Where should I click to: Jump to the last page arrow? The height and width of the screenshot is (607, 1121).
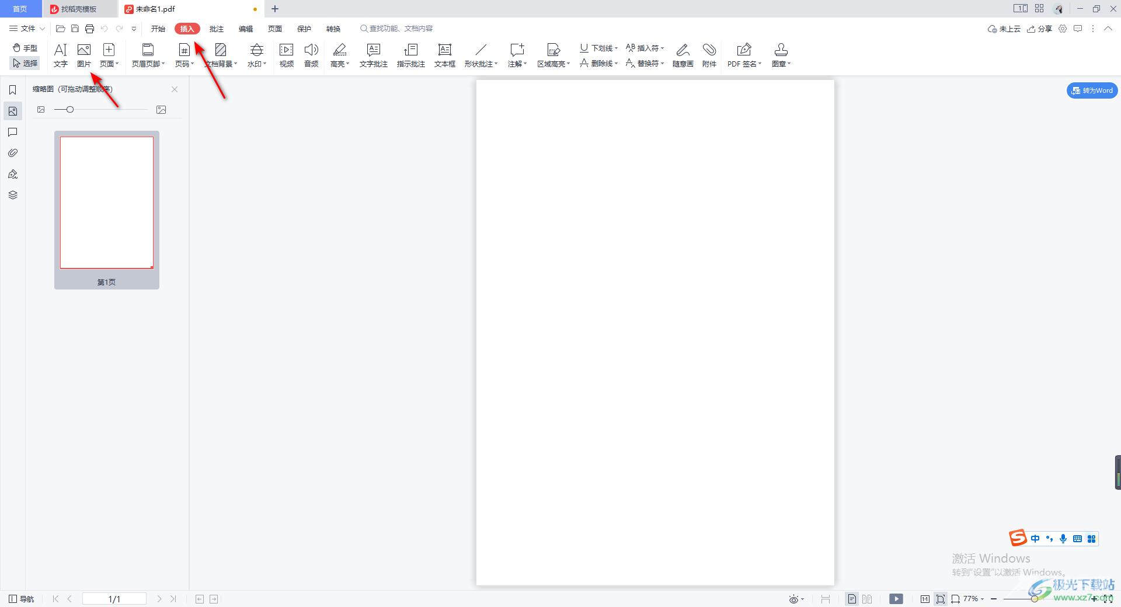pyautogui.click(x=173, y=599)
